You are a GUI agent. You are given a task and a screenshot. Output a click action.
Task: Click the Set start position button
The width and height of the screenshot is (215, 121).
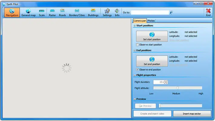152,36
